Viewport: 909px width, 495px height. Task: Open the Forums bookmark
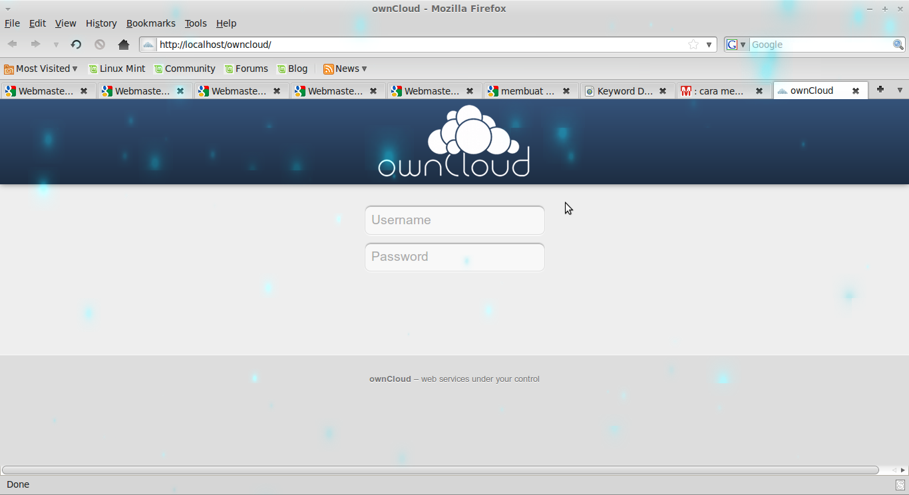pyautogui.click(x=246, y=69)
